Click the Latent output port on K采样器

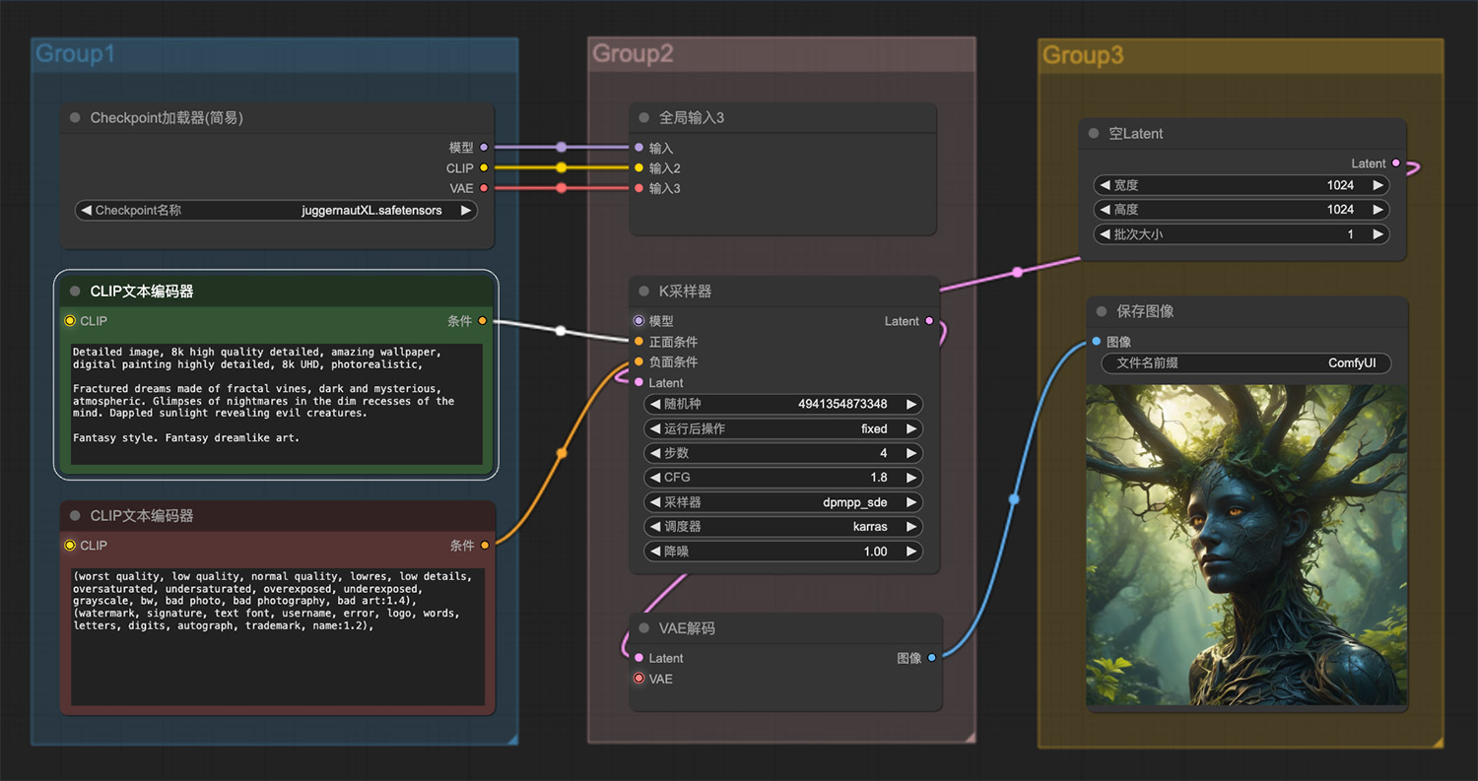(x=929, y=321)
